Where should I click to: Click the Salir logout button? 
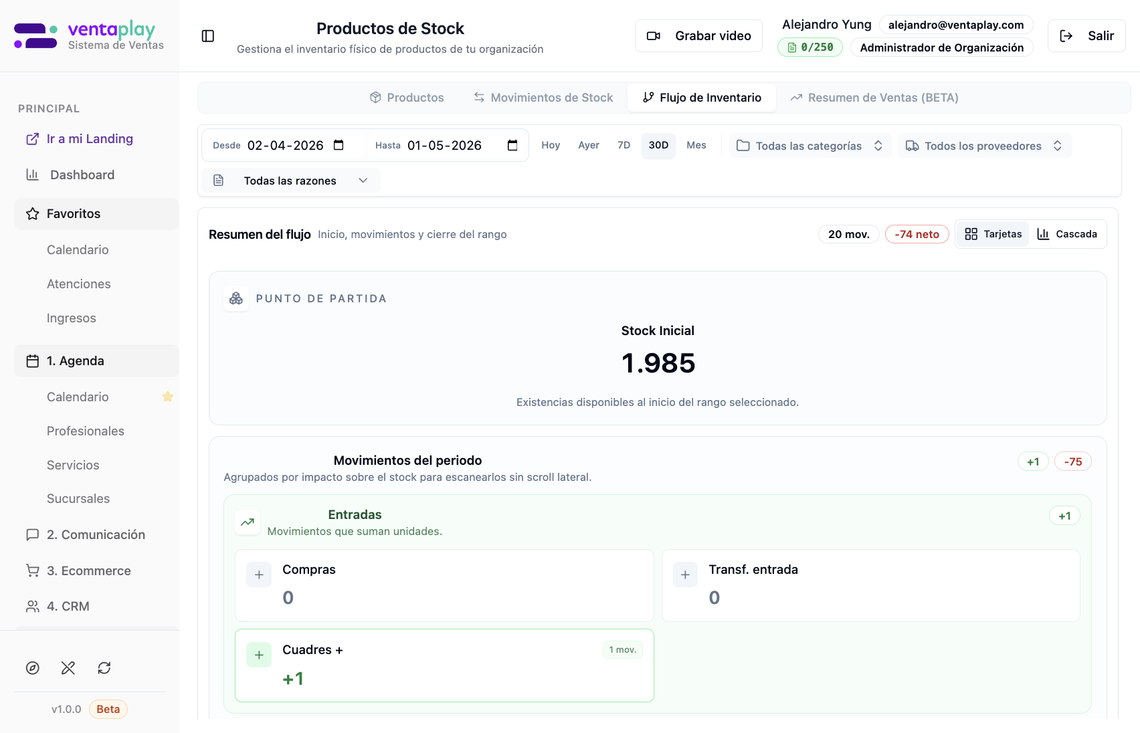pos(1086,36)
